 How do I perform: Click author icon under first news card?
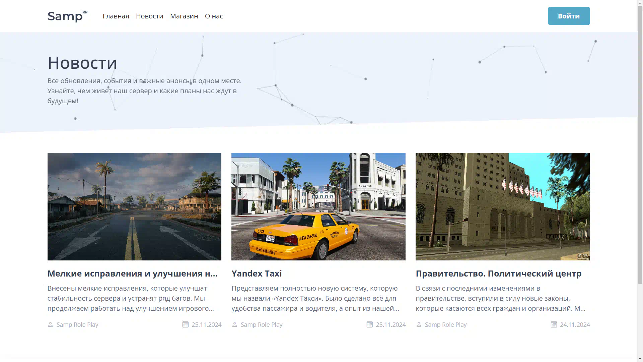[51, 324]
